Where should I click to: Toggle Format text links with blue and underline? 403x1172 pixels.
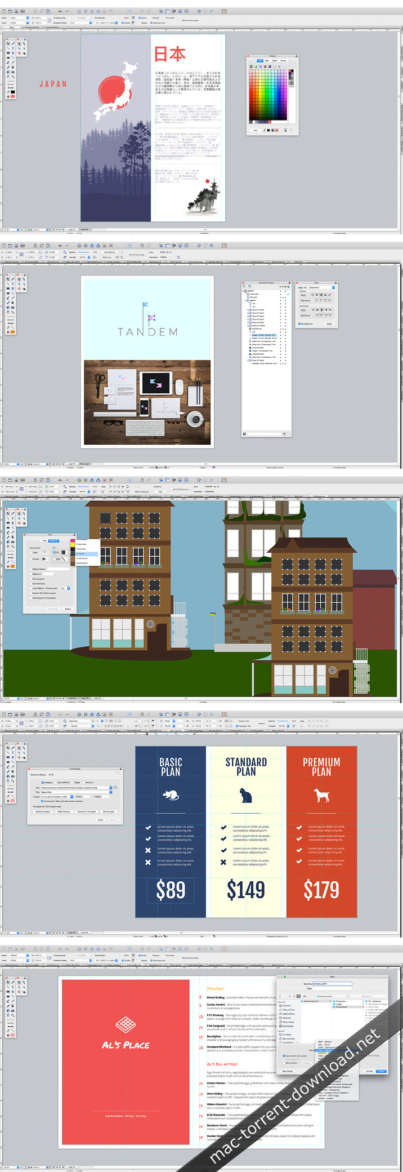(43, 801)
